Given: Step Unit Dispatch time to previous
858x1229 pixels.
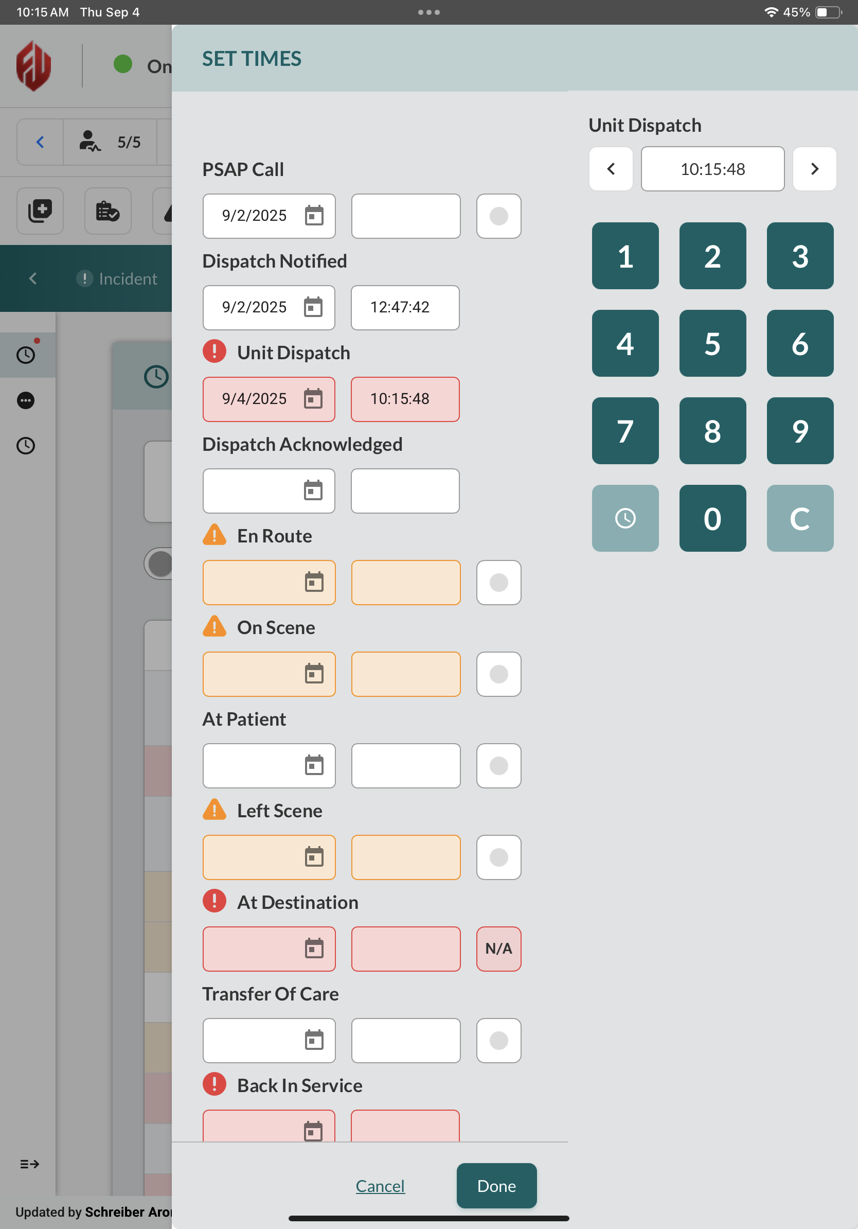Looking at the screenshot, I should (611, 169).
